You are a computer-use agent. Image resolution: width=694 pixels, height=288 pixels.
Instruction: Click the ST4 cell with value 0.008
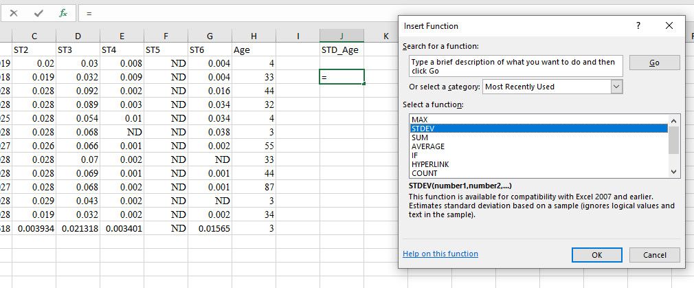coord(122,63)
